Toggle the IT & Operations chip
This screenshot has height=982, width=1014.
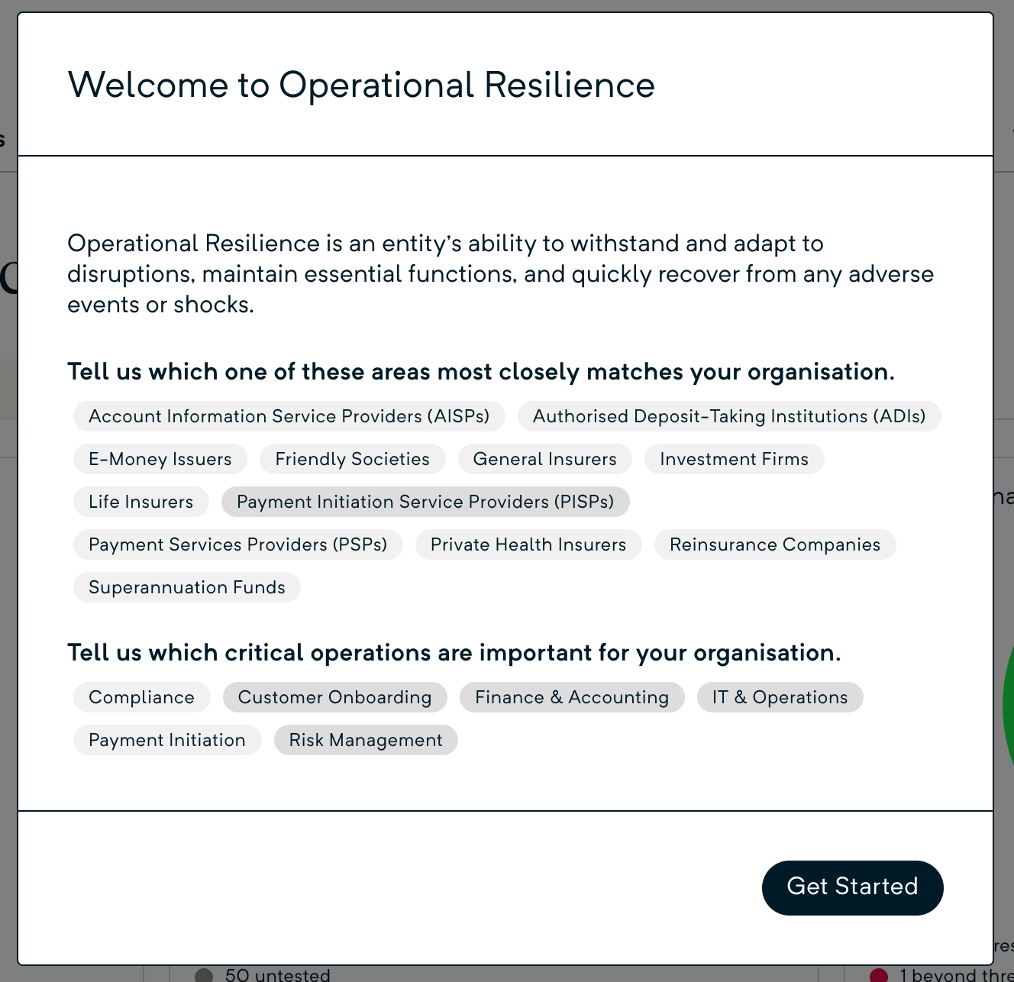pos(780,697)
